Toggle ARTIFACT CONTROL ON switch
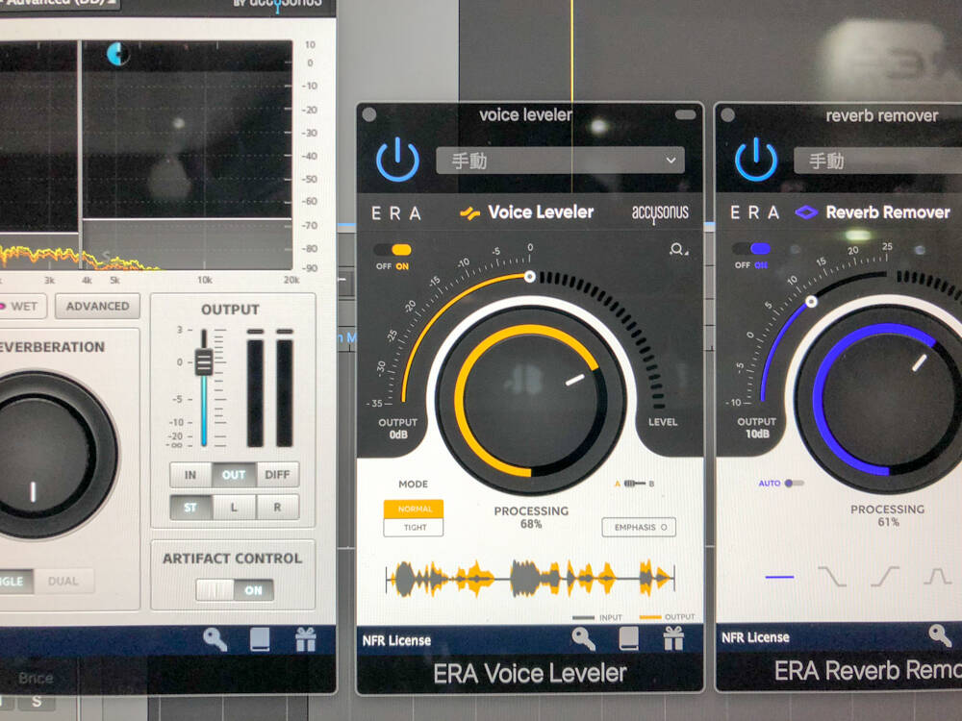 click(235, 590)
